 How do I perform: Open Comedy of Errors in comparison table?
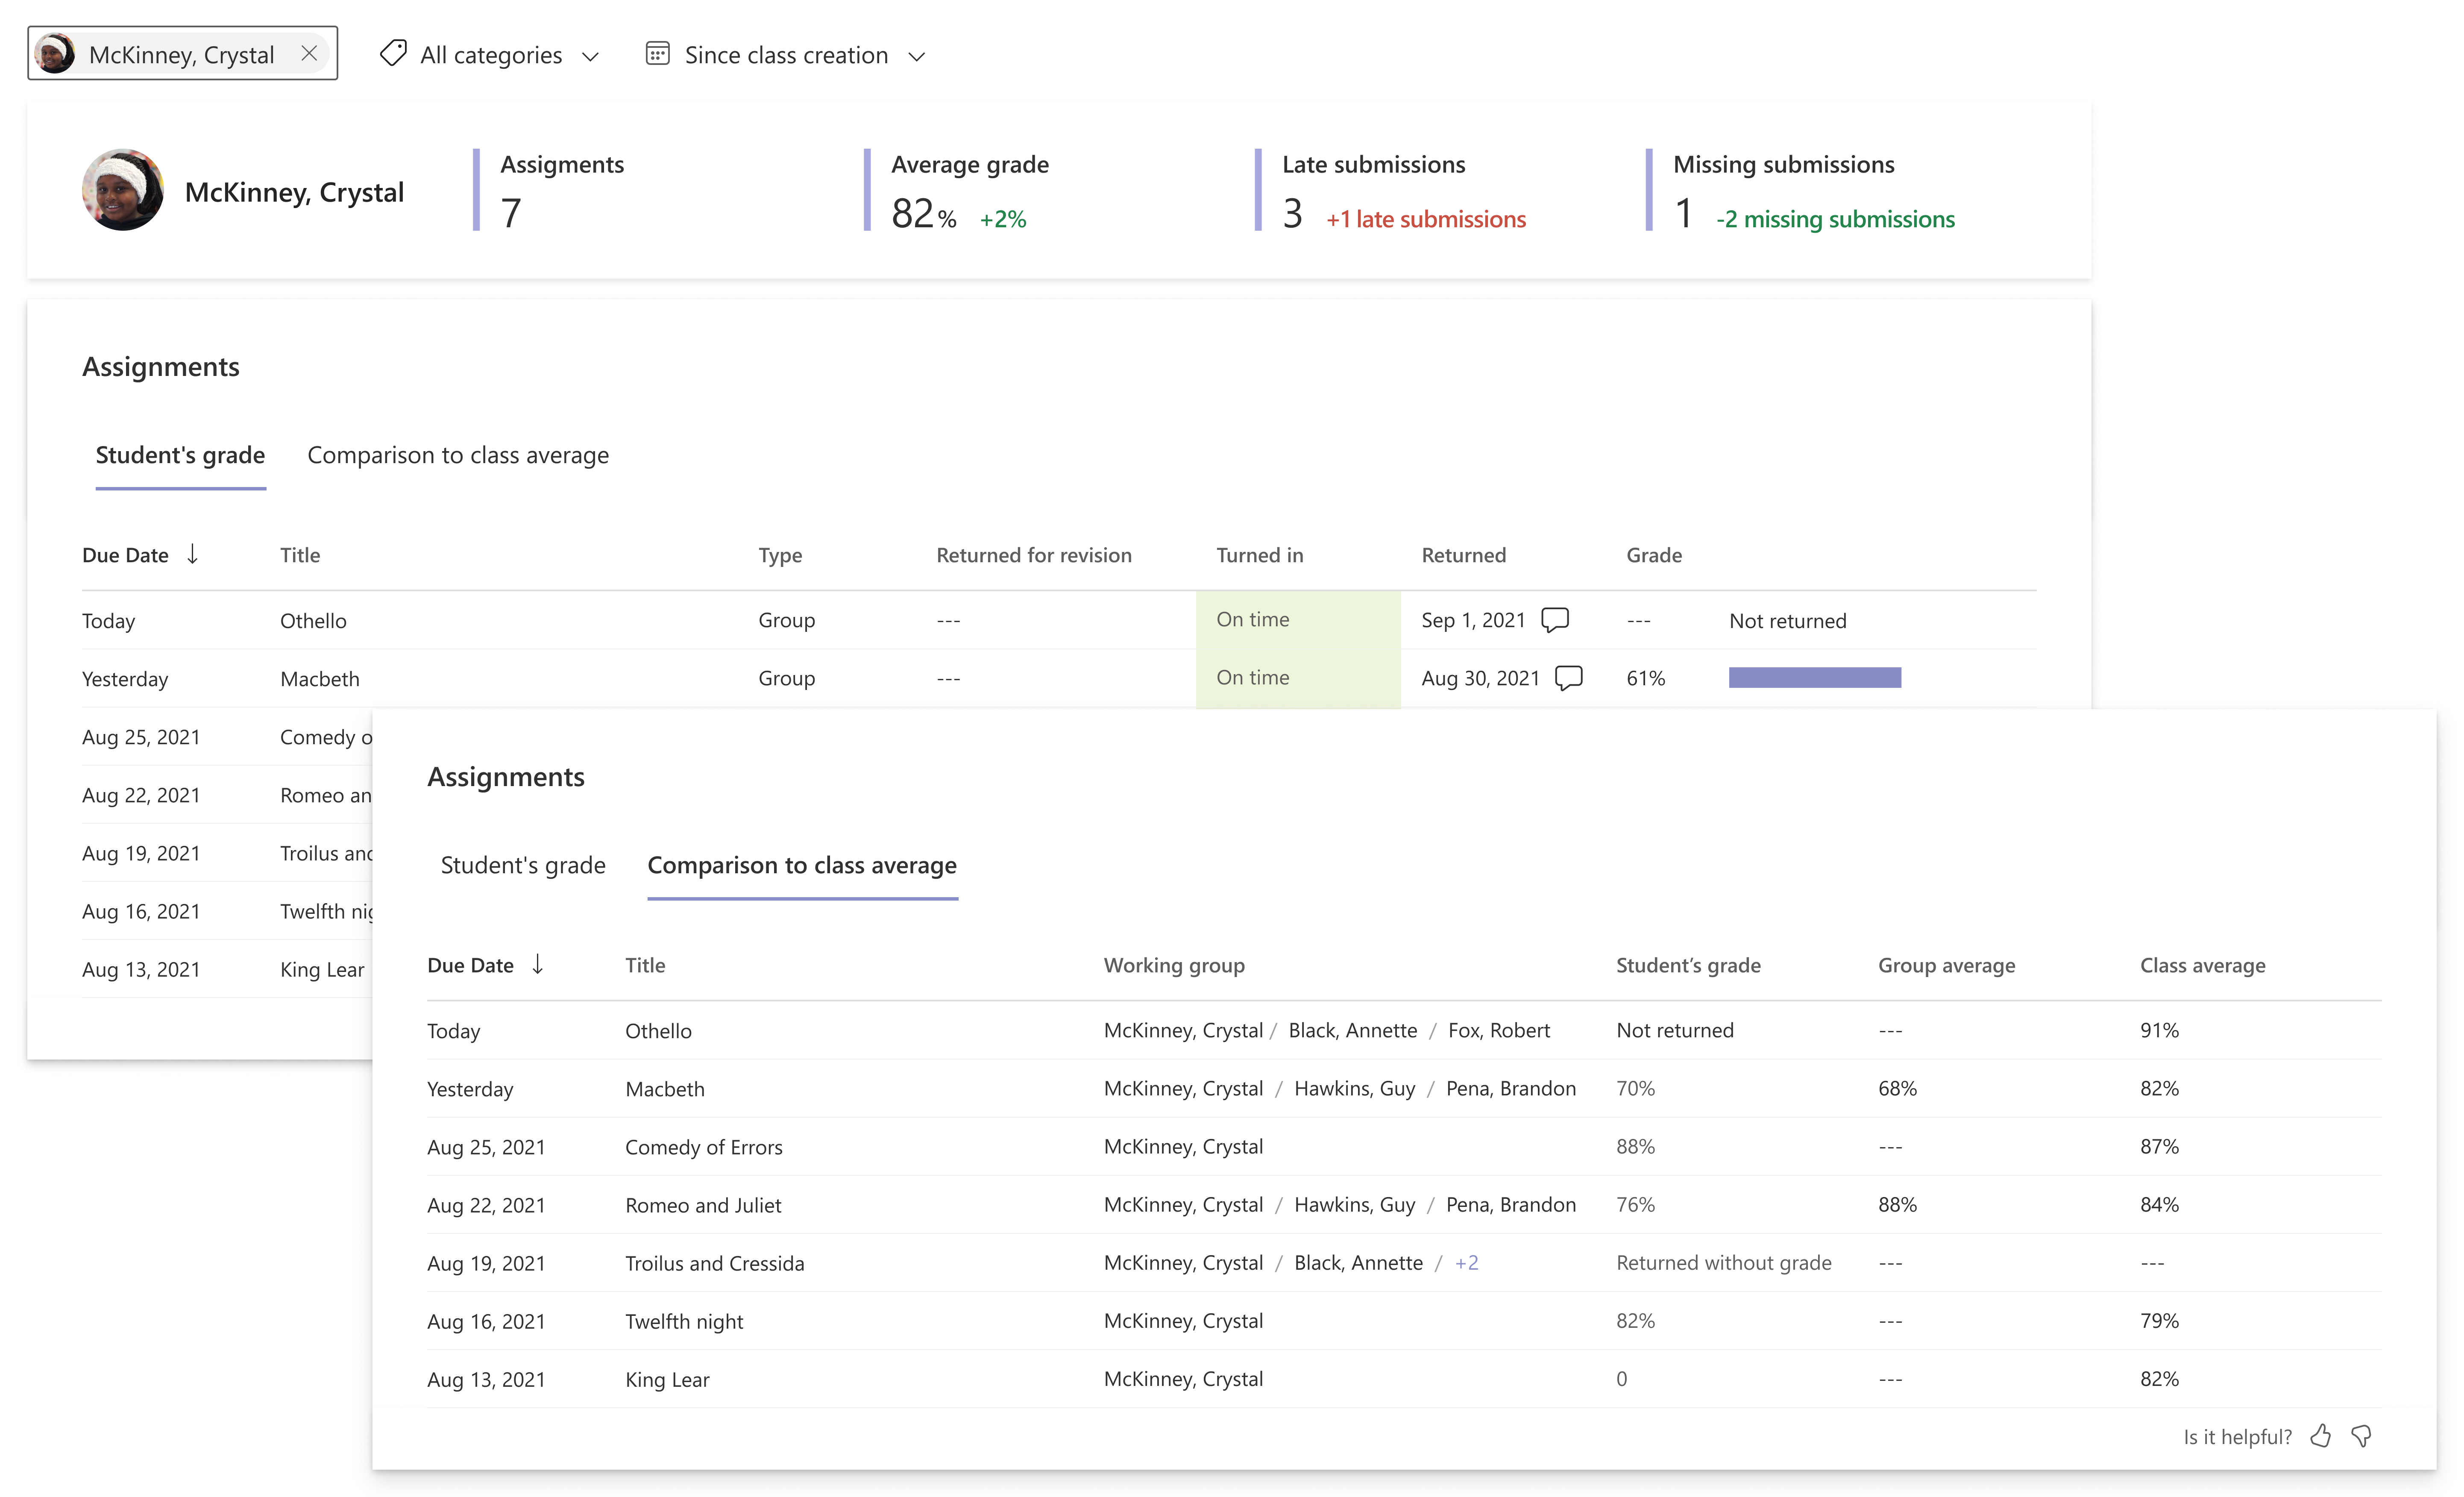704,1147
